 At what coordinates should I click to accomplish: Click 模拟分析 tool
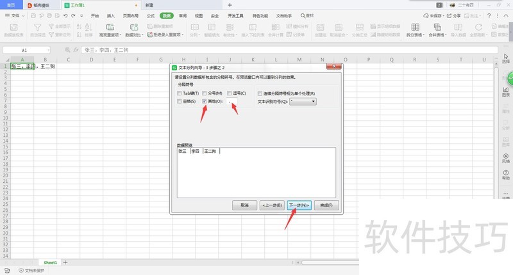(x=298, y=26)
